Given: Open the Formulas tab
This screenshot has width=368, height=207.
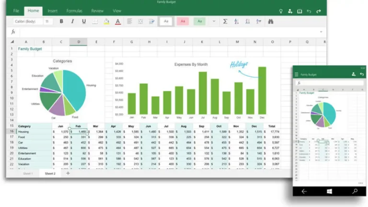Looking at the screenshot, I should [74, 11].
